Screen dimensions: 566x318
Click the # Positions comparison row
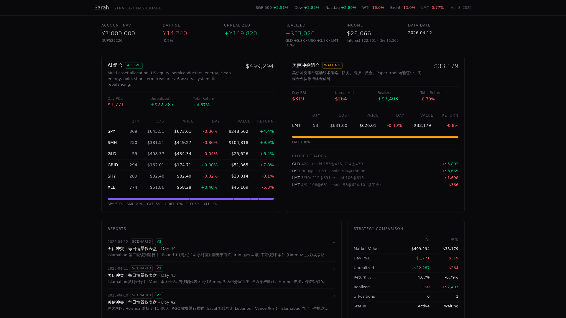(406, 297)
